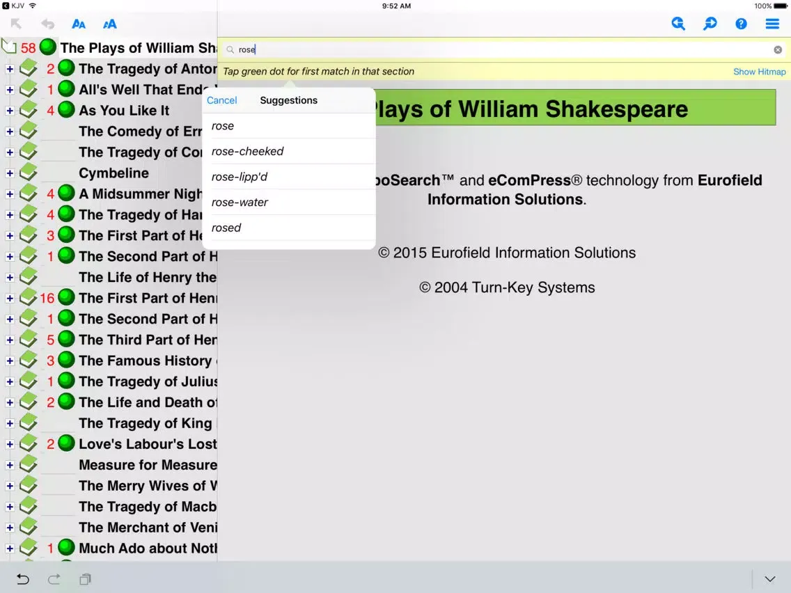Tap green dot beside First Part of Henry with 16 hits

(x=66, y=297)
